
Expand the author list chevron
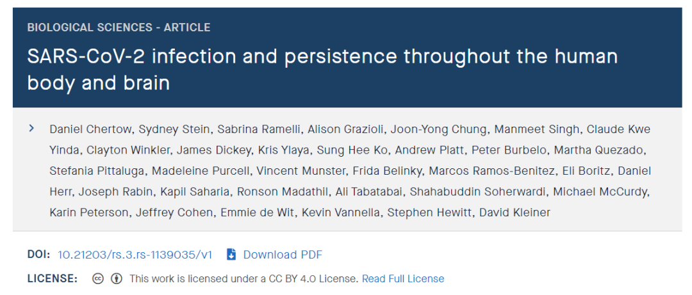click(31, 129)
